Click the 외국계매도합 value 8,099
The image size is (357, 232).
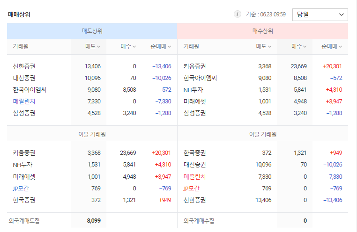point(94,221)
